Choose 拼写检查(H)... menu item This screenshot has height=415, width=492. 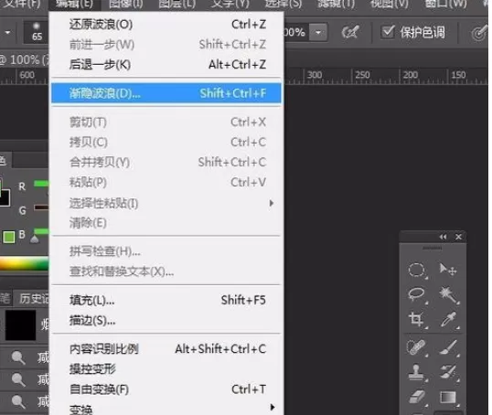pos(166,251)
